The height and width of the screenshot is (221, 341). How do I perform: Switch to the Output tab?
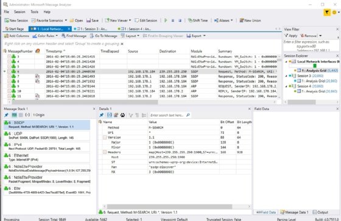pos(320,212)
